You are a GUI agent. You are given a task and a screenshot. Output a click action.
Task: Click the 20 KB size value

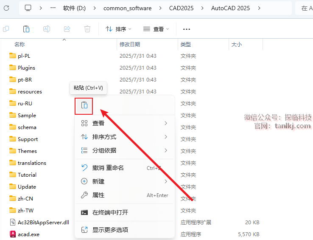coord(252,223)
